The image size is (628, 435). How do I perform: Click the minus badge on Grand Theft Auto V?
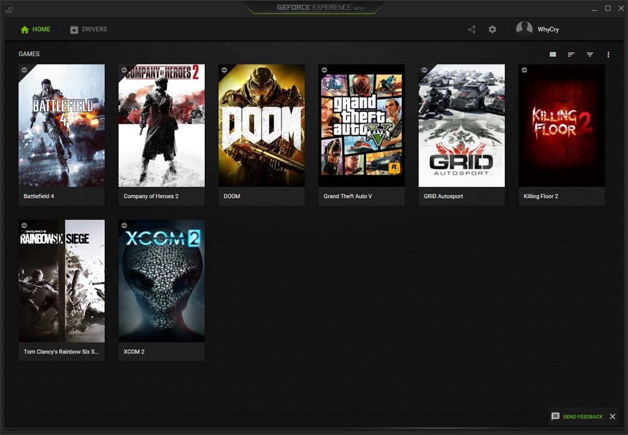324,70
